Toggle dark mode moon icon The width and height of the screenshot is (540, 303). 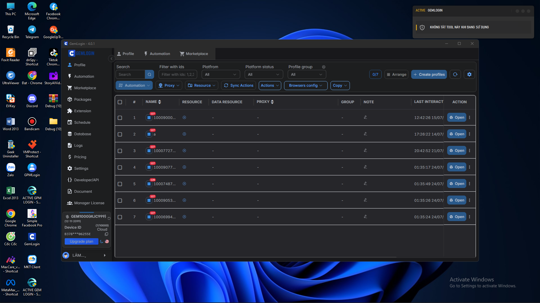click(102, 241)
